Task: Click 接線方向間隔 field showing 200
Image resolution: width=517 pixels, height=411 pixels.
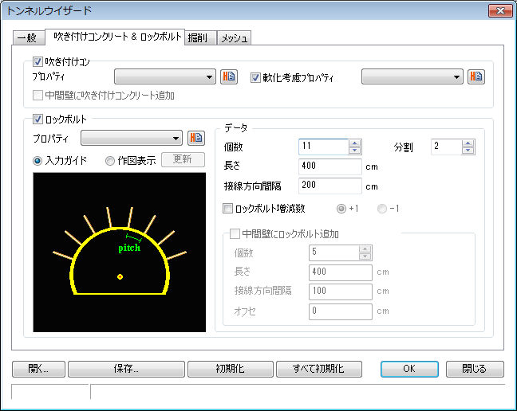Action: (330, 186)
